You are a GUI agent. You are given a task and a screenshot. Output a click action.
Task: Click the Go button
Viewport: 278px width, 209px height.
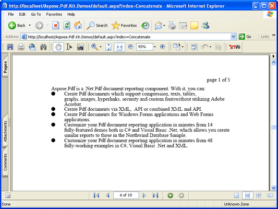click(245, 37)
